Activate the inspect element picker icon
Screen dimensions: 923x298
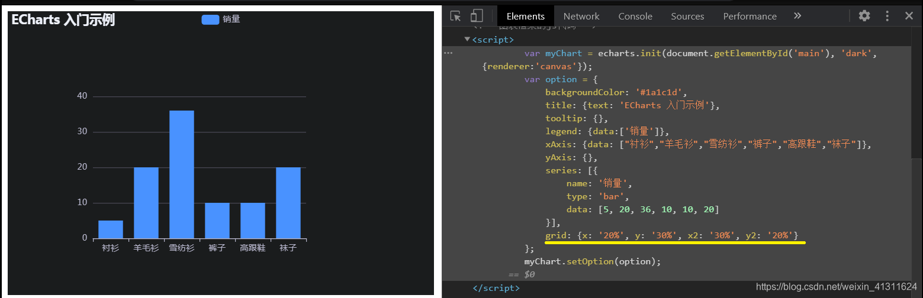(455, 16)
